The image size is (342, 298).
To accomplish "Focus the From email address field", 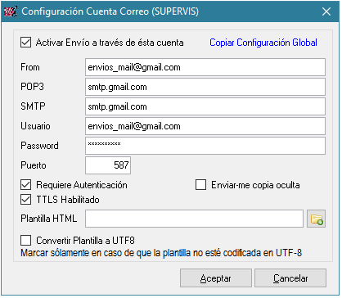I will (x=205, y=67).
